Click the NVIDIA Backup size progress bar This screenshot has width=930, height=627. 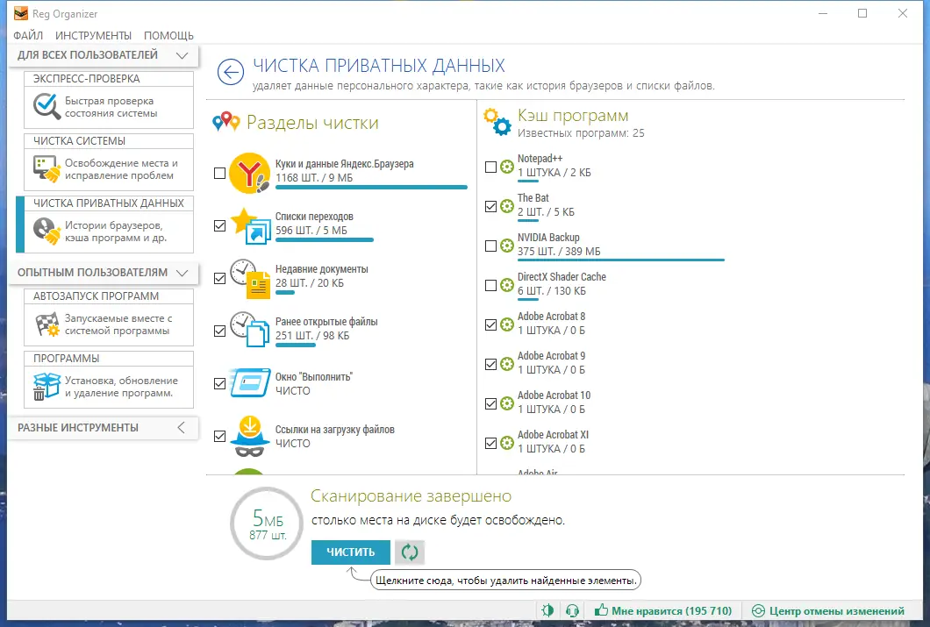point(621,260)
